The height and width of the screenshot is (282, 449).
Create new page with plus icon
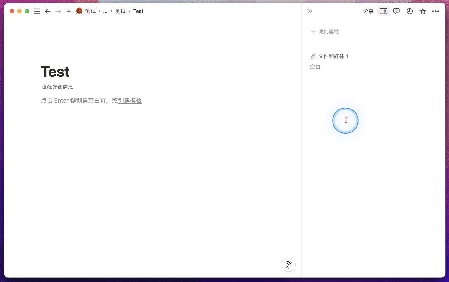pos(69,11)
